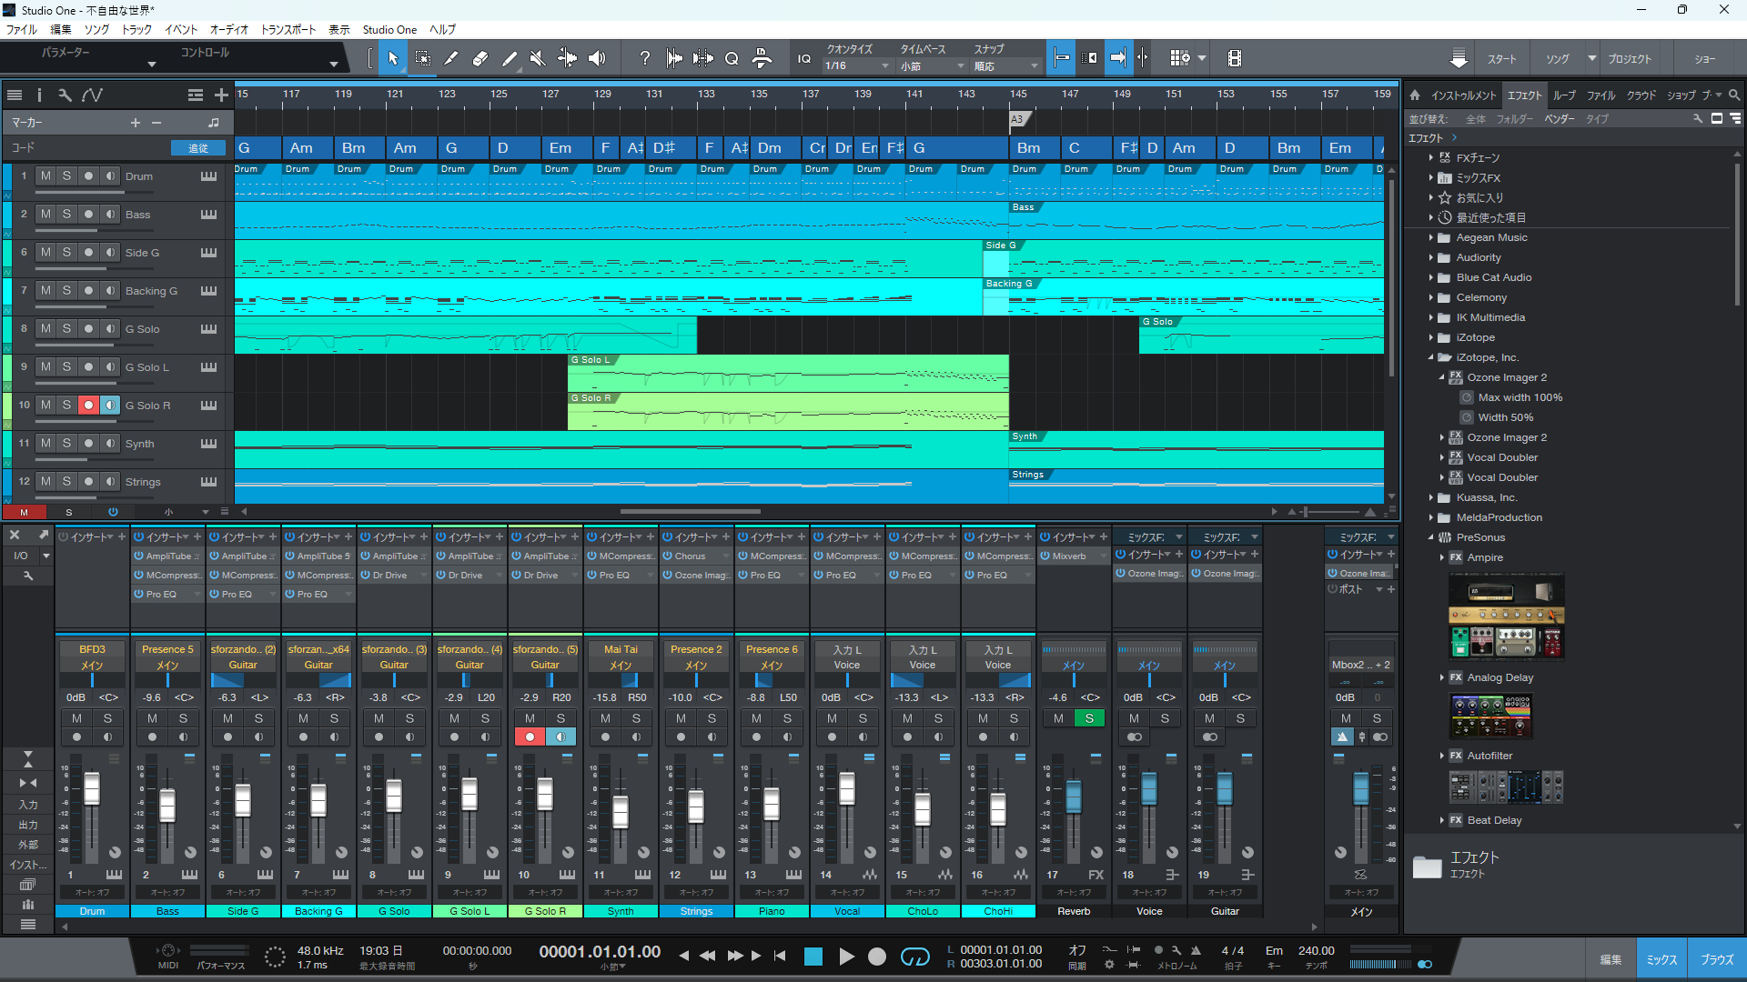Click the A3 marker on the timeline
The height and width of the screenshot is (982, 1747).
coord(1017,119)
